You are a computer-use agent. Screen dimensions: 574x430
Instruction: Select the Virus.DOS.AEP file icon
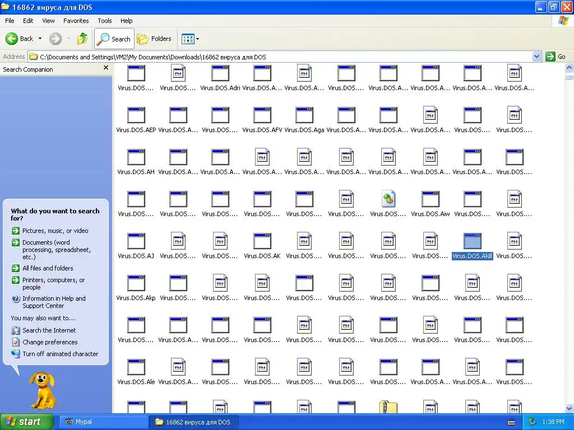136,115
